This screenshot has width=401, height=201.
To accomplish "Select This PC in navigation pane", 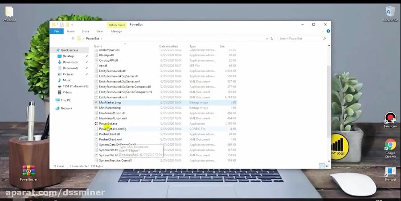I will (66, 100).
